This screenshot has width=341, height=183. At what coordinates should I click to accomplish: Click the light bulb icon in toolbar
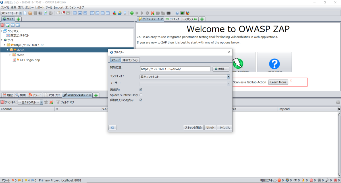click(125, 13)
